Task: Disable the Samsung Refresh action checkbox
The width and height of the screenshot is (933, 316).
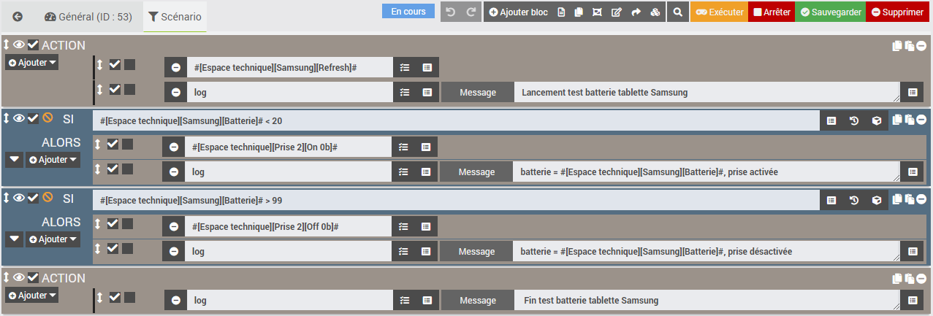Action: coord(115,65)
